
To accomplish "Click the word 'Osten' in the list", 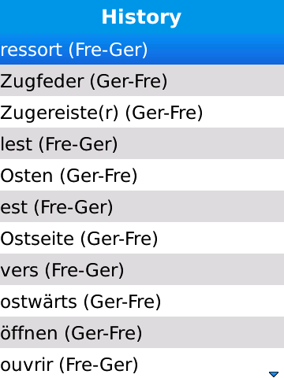I will (x=27, y=176).
